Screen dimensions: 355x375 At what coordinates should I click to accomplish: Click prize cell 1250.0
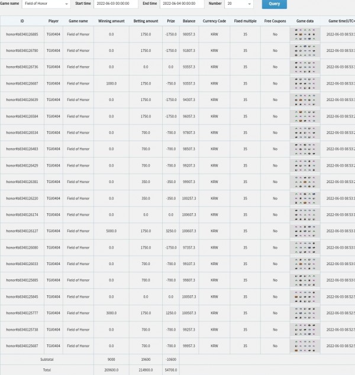(171, 313)
